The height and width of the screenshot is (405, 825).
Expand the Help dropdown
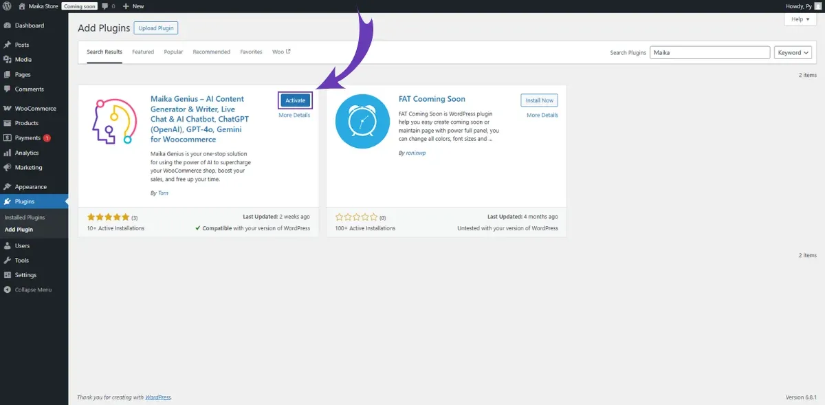click(x=800, y=19)
